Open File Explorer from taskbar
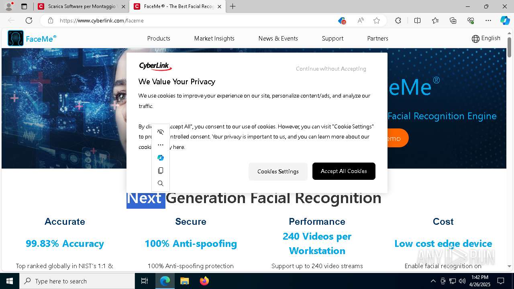 tap(184, 281)
